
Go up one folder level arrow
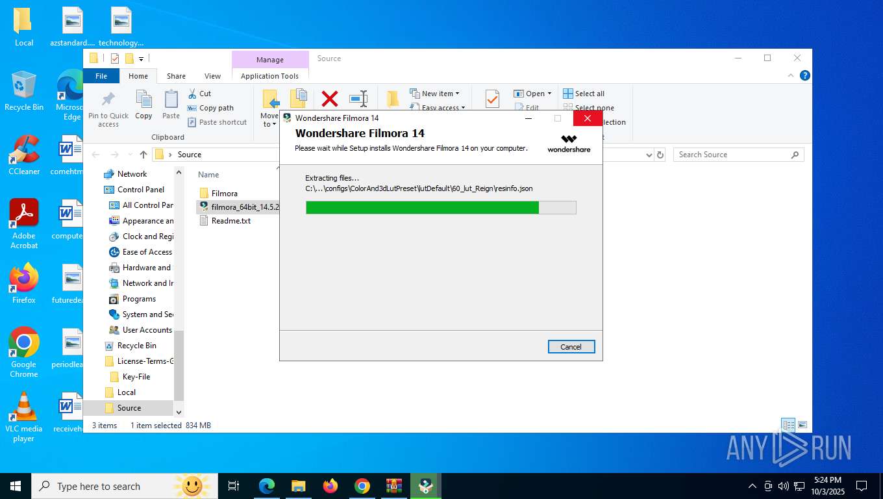click(143, 155)
